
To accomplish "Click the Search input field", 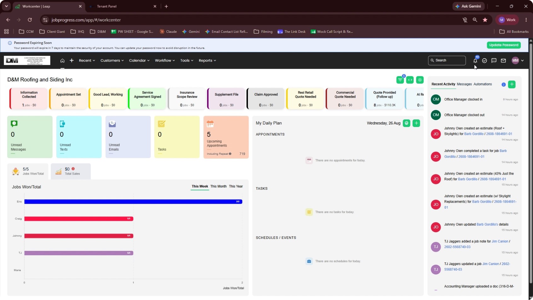I will (447, 61).
